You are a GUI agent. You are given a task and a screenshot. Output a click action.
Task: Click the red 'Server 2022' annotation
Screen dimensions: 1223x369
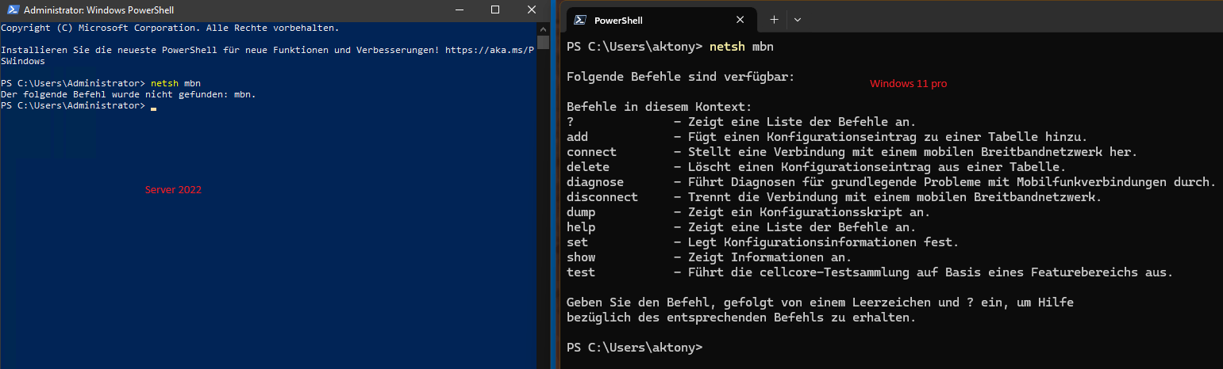click(173, 190)
